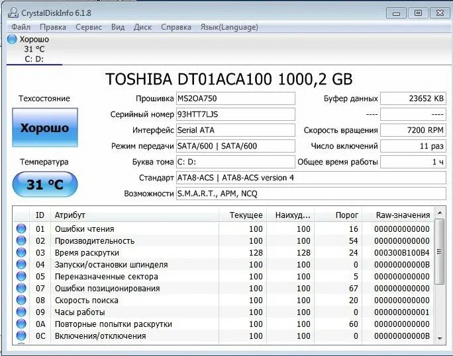Select the Производительность attribute text
This screenshot has width=453, height=356.
(x=95, y=241)
